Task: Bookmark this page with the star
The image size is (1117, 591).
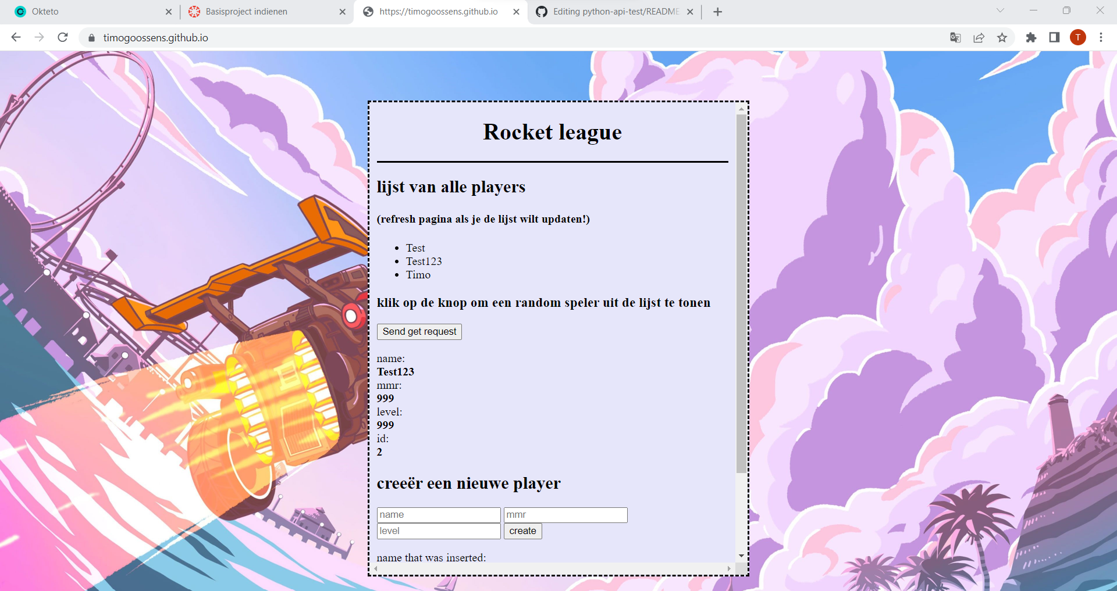Action: [x=1002, y=38]
